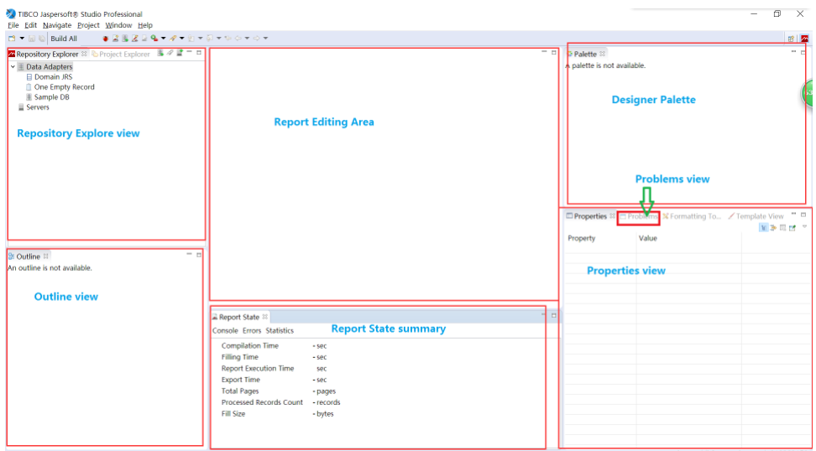Click the red pencil report icon in toolbar
816x451 pixels.
[x=135, y=39]
